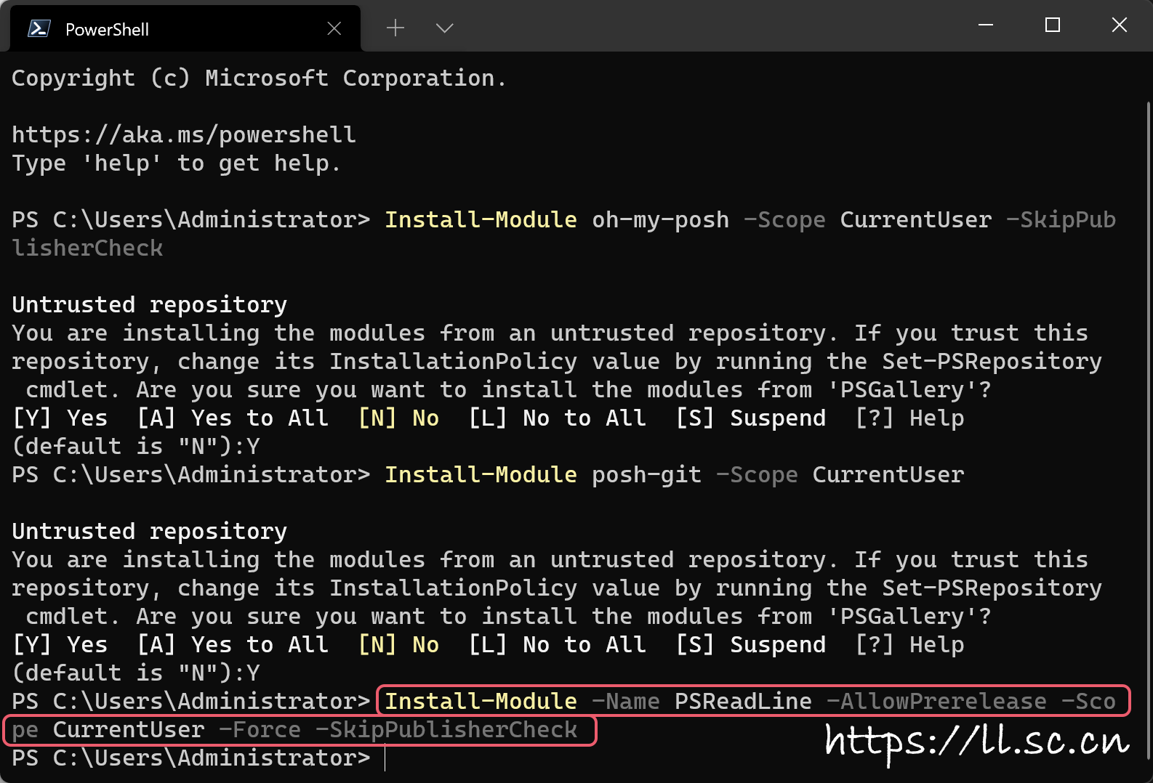Close the PowerShell tab
This screenshot has width=1153, height=783.
pos(334,28)
